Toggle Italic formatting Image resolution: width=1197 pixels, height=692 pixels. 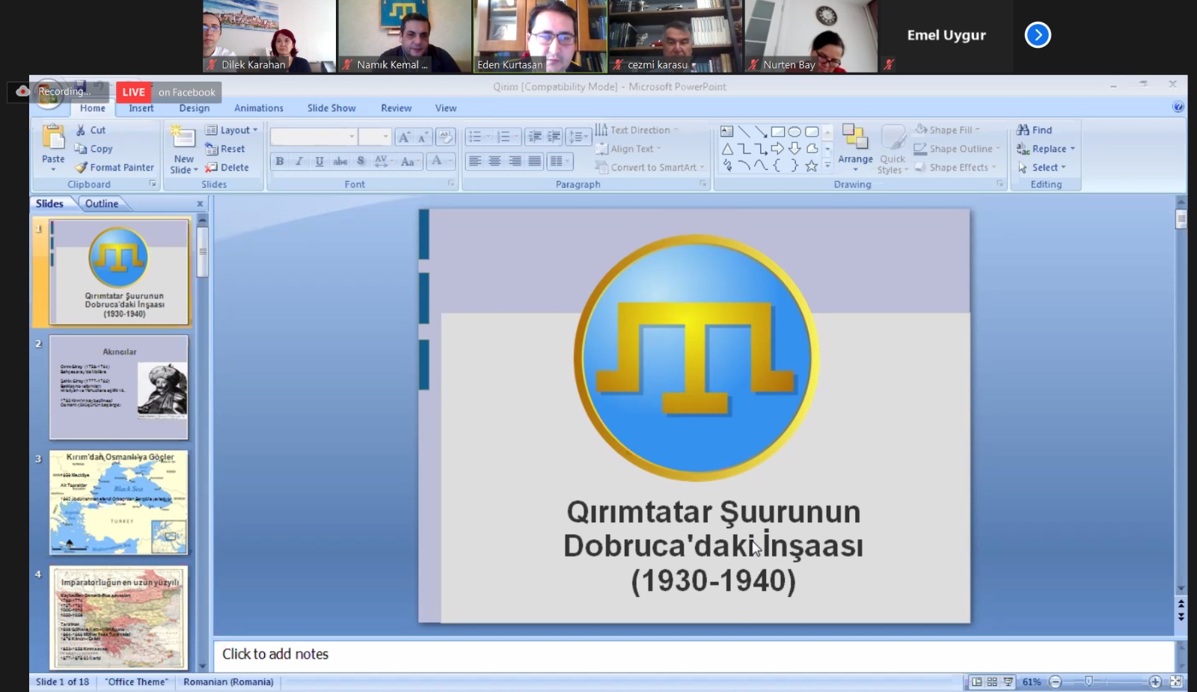click(x=299, y=161)
